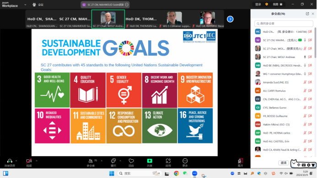The image size is (317, 178).
Task: Click the search participants field
Action: (x=284, y=23)
